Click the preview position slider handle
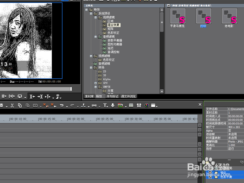 click(71, 89)
